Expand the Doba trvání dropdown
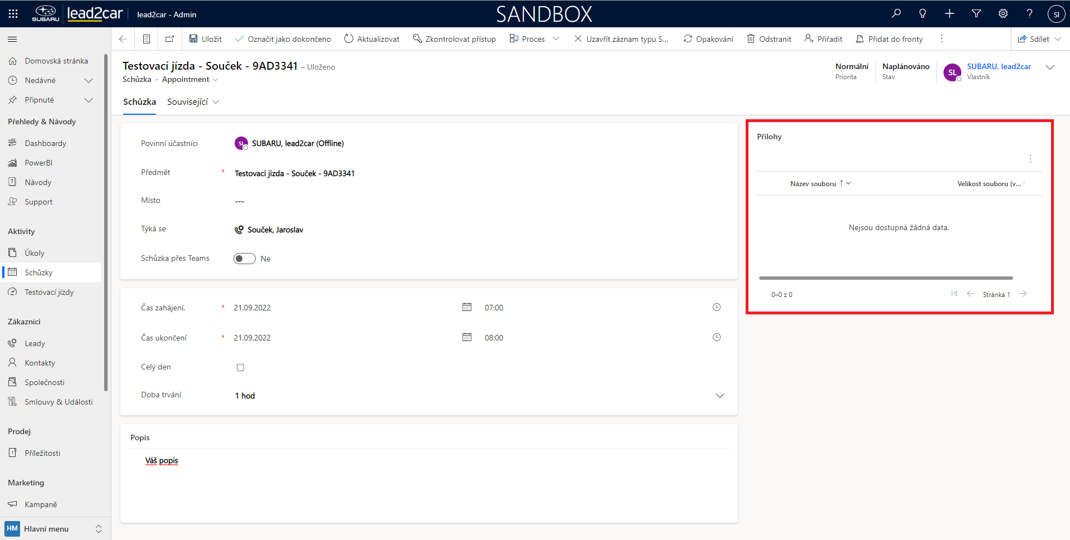Viewport: 1070px width, 540px height. click(x=719, y=396)
